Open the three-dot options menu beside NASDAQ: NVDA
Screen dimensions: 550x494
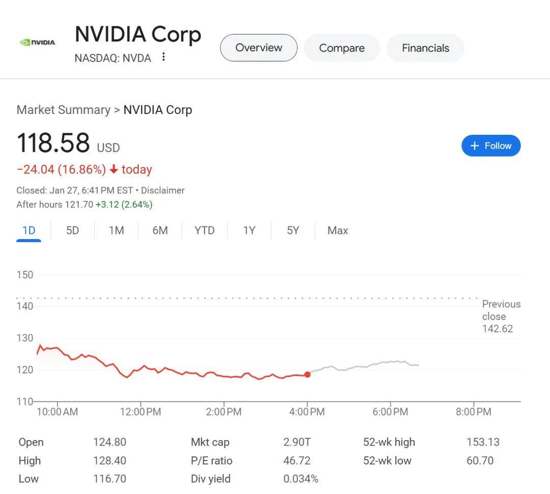click(163, 57)
